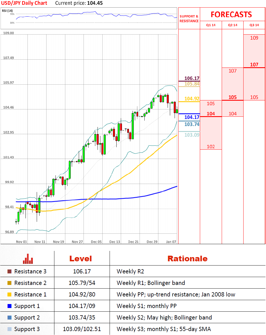Pick the Resistance 1 yellow swatch
266x335 pixels.
click(x=10, y=294)
